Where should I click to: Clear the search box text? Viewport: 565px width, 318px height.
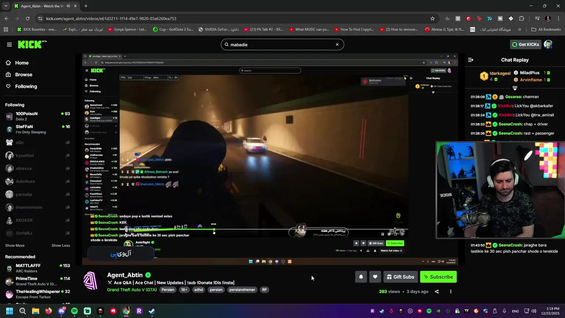pyautogui.click(x=337, y=45)
